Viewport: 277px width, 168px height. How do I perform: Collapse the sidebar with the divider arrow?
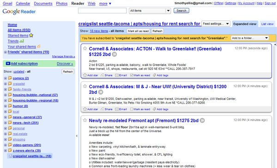click(x=77, y=136)
